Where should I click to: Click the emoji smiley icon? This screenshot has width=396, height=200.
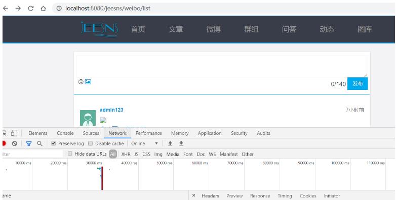click(81, 82)
